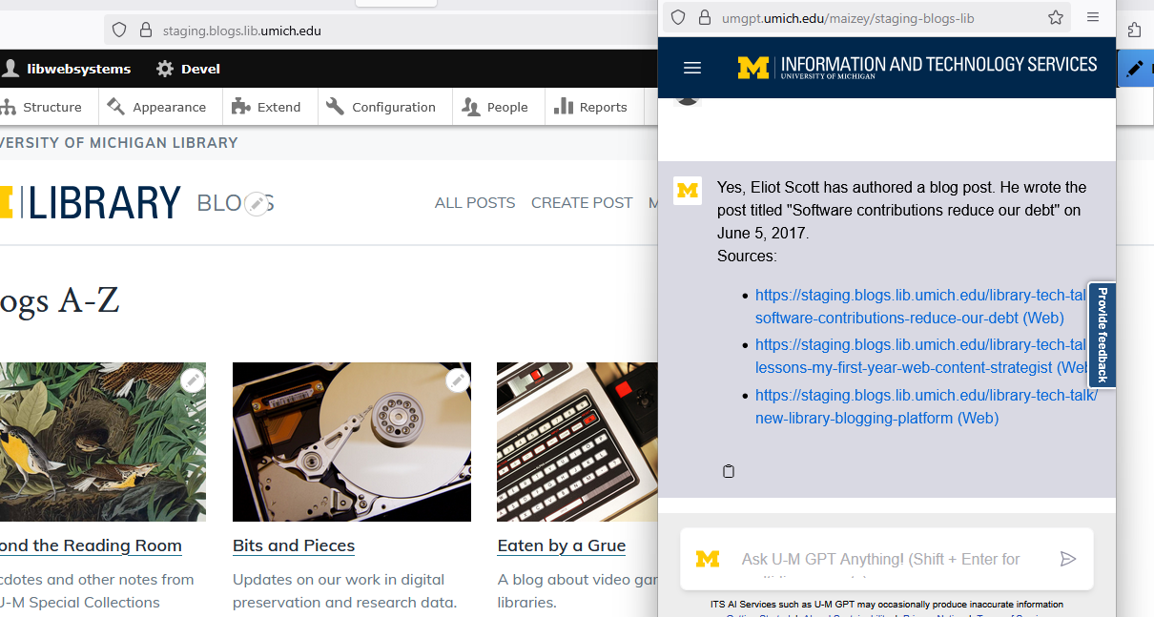Open the libwebsystems user menu
The height and width of the screenshot is (617, 1154).
coord(67,69)
